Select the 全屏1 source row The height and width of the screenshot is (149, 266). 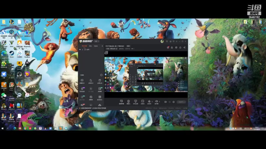(x=91, y=49)
